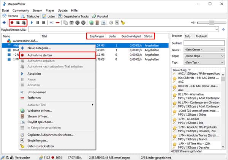Viewport: 228px width, 160px height.
Task: Play the stream with the blue triangle toolbar icon
Action: point(32,23)
